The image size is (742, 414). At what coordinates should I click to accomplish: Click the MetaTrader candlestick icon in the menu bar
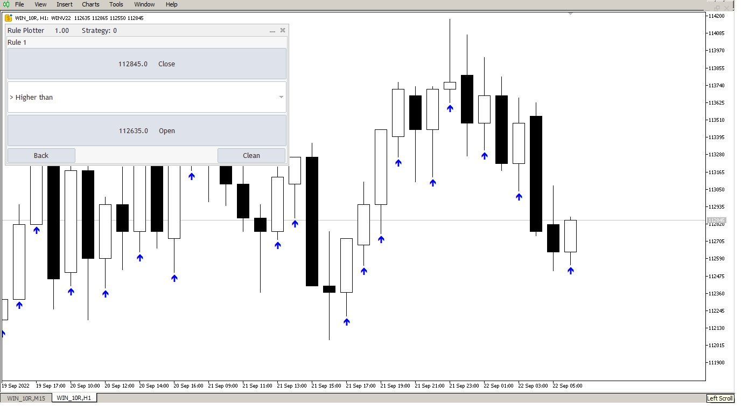point(5,4)
